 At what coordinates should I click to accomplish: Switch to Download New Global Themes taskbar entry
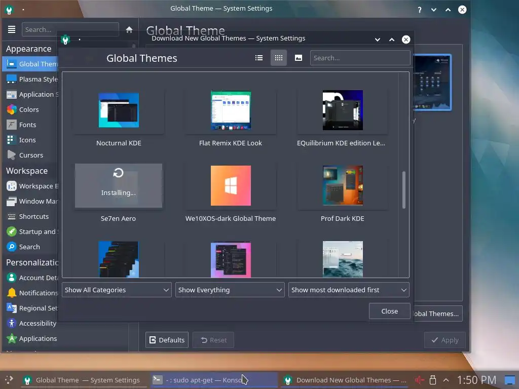(x=344, y=380)
